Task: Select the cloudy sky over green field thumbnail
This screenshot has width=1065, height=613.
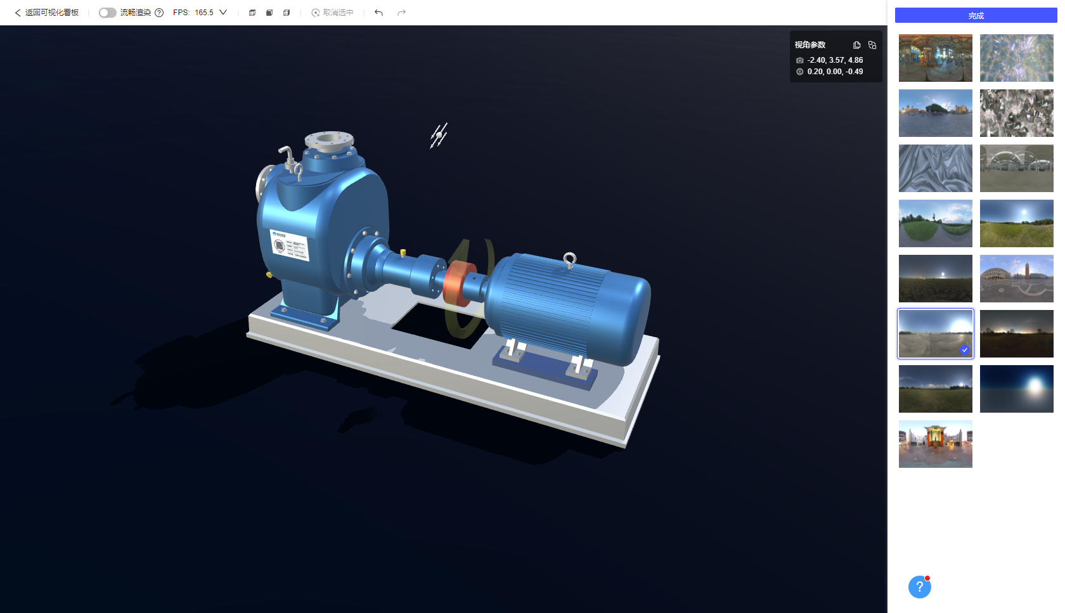Action: [x=936, y=389]
